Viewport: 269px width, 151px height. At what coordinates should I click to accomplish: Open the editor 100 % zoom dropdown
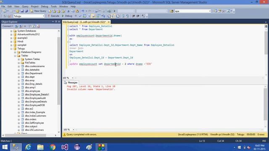pyautogui.click(x=73, y=78)
